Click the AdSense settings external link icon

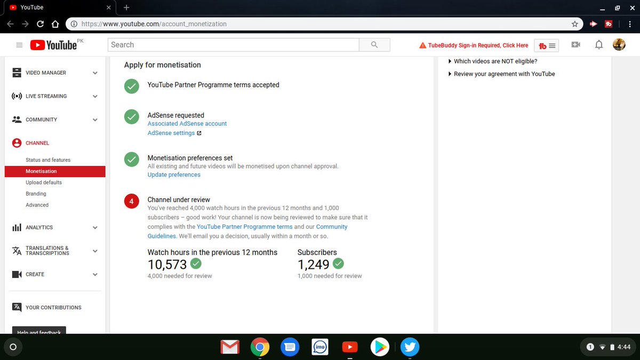(199, 133)
